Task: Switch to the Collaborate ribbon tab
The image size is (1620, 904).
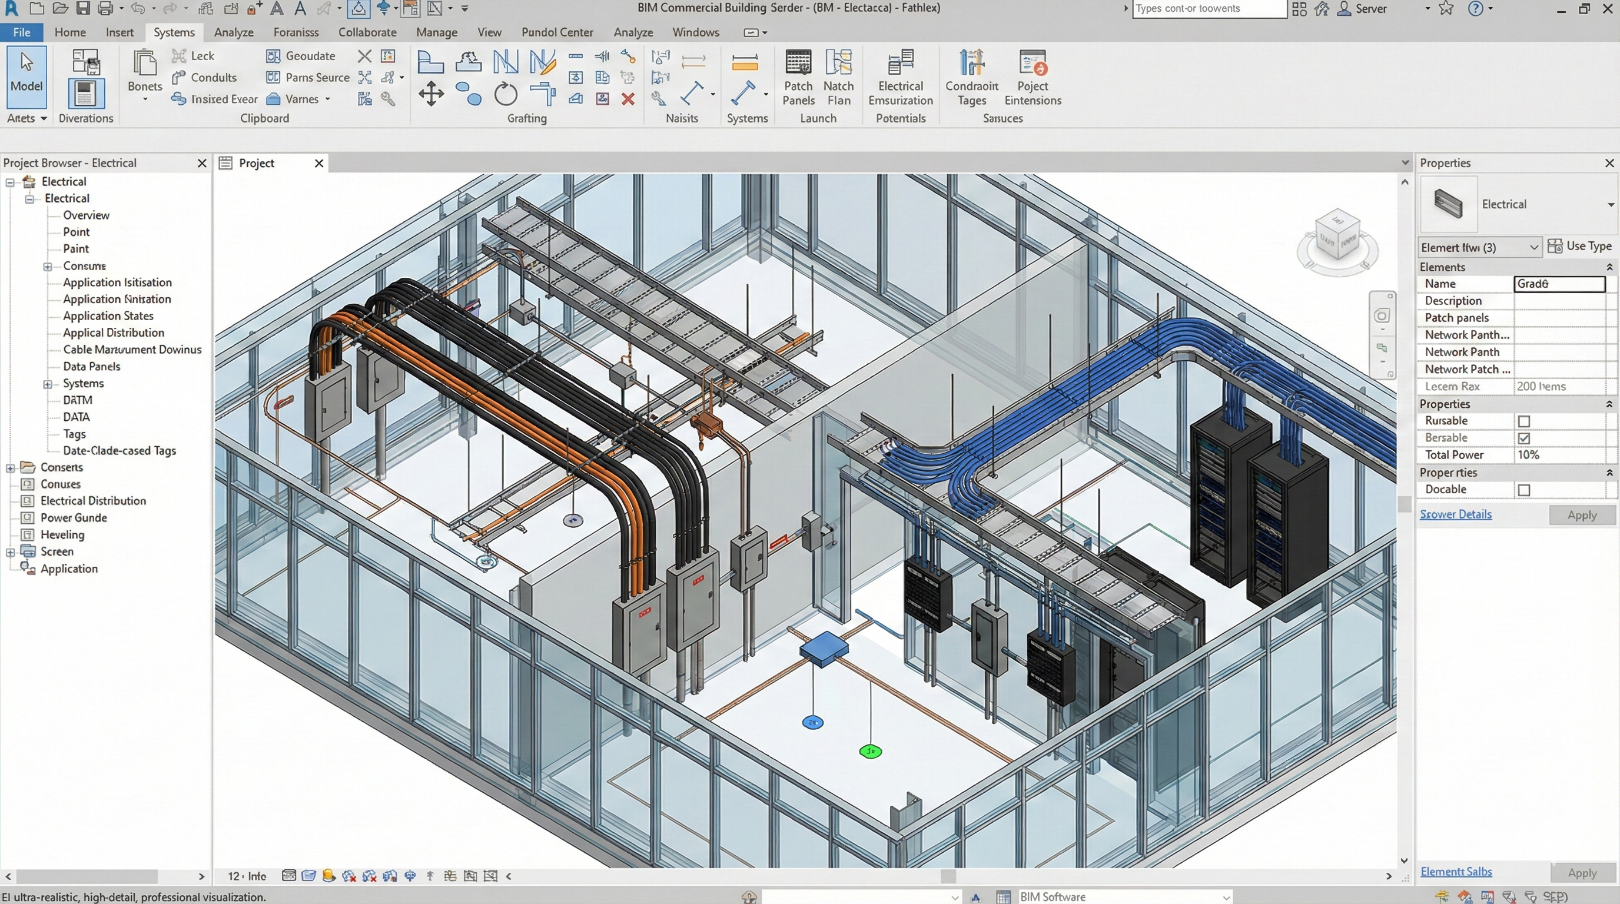Action: pyautogui.click(x=367, y=32)
